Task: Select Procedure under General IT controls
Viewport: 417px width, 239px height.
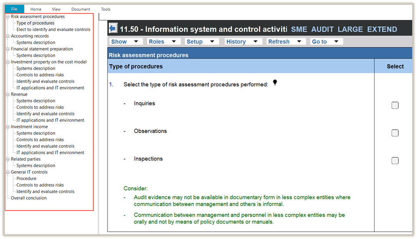Action: point(26,179)
